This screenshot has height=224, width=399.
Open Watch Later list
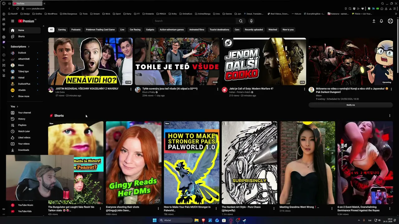click(x=25, y=131)
